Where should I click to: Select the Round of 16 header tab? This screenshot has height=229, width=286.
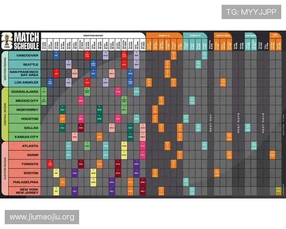[x=195, y=35]
